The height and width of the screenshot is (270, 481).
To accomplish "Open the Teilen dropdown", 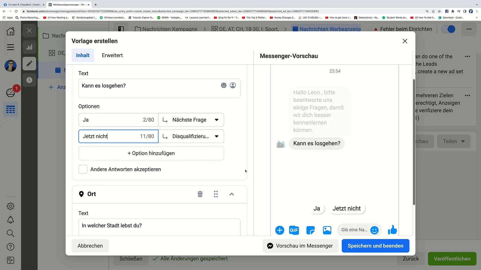I will pyautogui.click(x=454, y=141).
